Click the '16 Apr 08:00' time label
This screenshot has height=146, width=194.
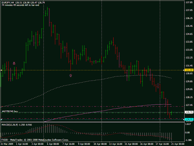147,144
